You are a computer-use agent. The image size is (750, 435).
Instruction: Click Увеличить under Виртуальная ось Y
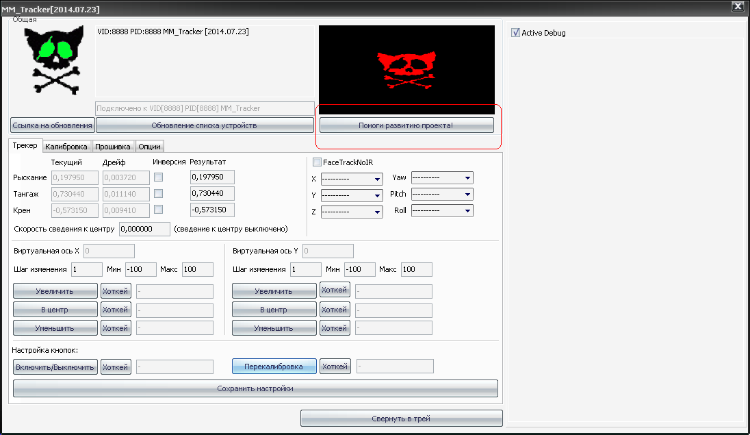point(274,290)
